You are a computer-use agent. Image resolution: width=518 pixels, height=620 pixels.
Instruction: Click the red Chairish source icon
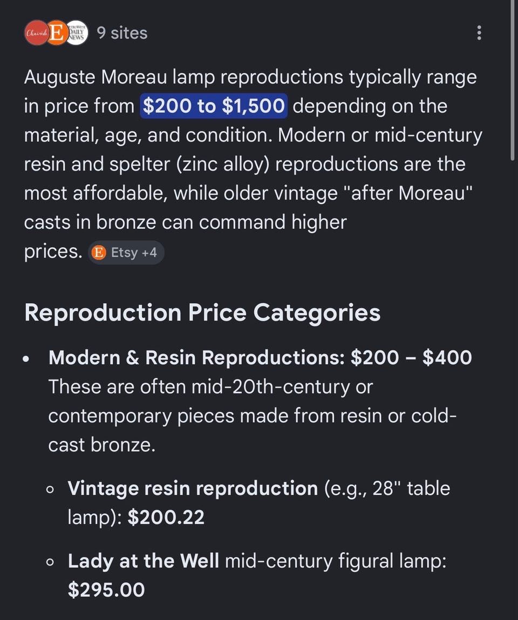pyautogui.click(x=37, y=33)
